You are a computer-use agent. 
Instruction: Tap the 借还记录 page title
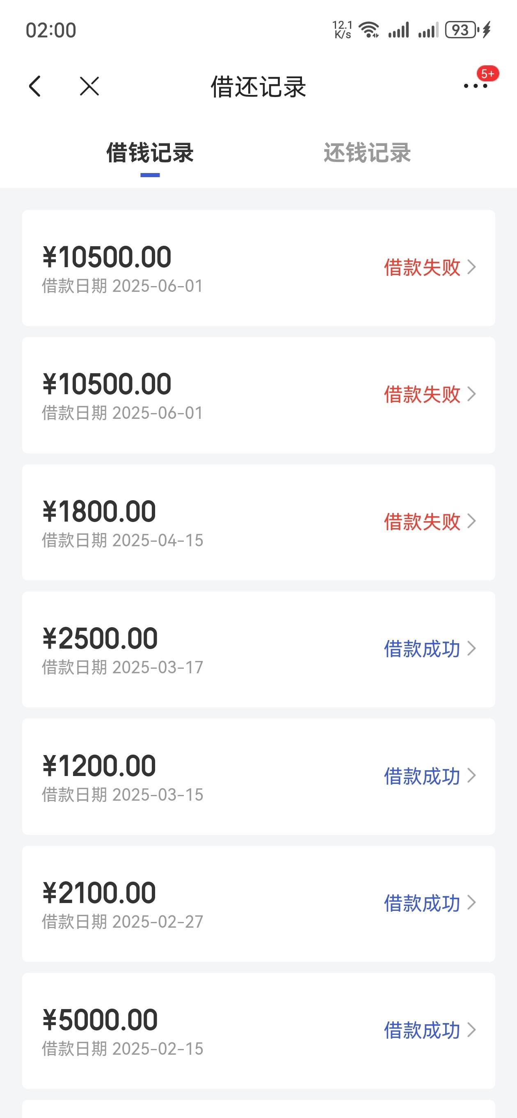pyautogui.click(x=259, y=86)
